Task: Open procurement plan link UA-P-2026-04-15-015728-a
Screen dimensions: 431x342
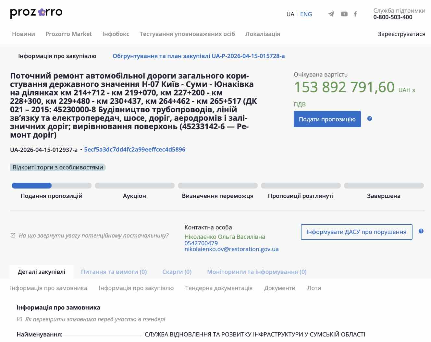Action: click(199, 56)
